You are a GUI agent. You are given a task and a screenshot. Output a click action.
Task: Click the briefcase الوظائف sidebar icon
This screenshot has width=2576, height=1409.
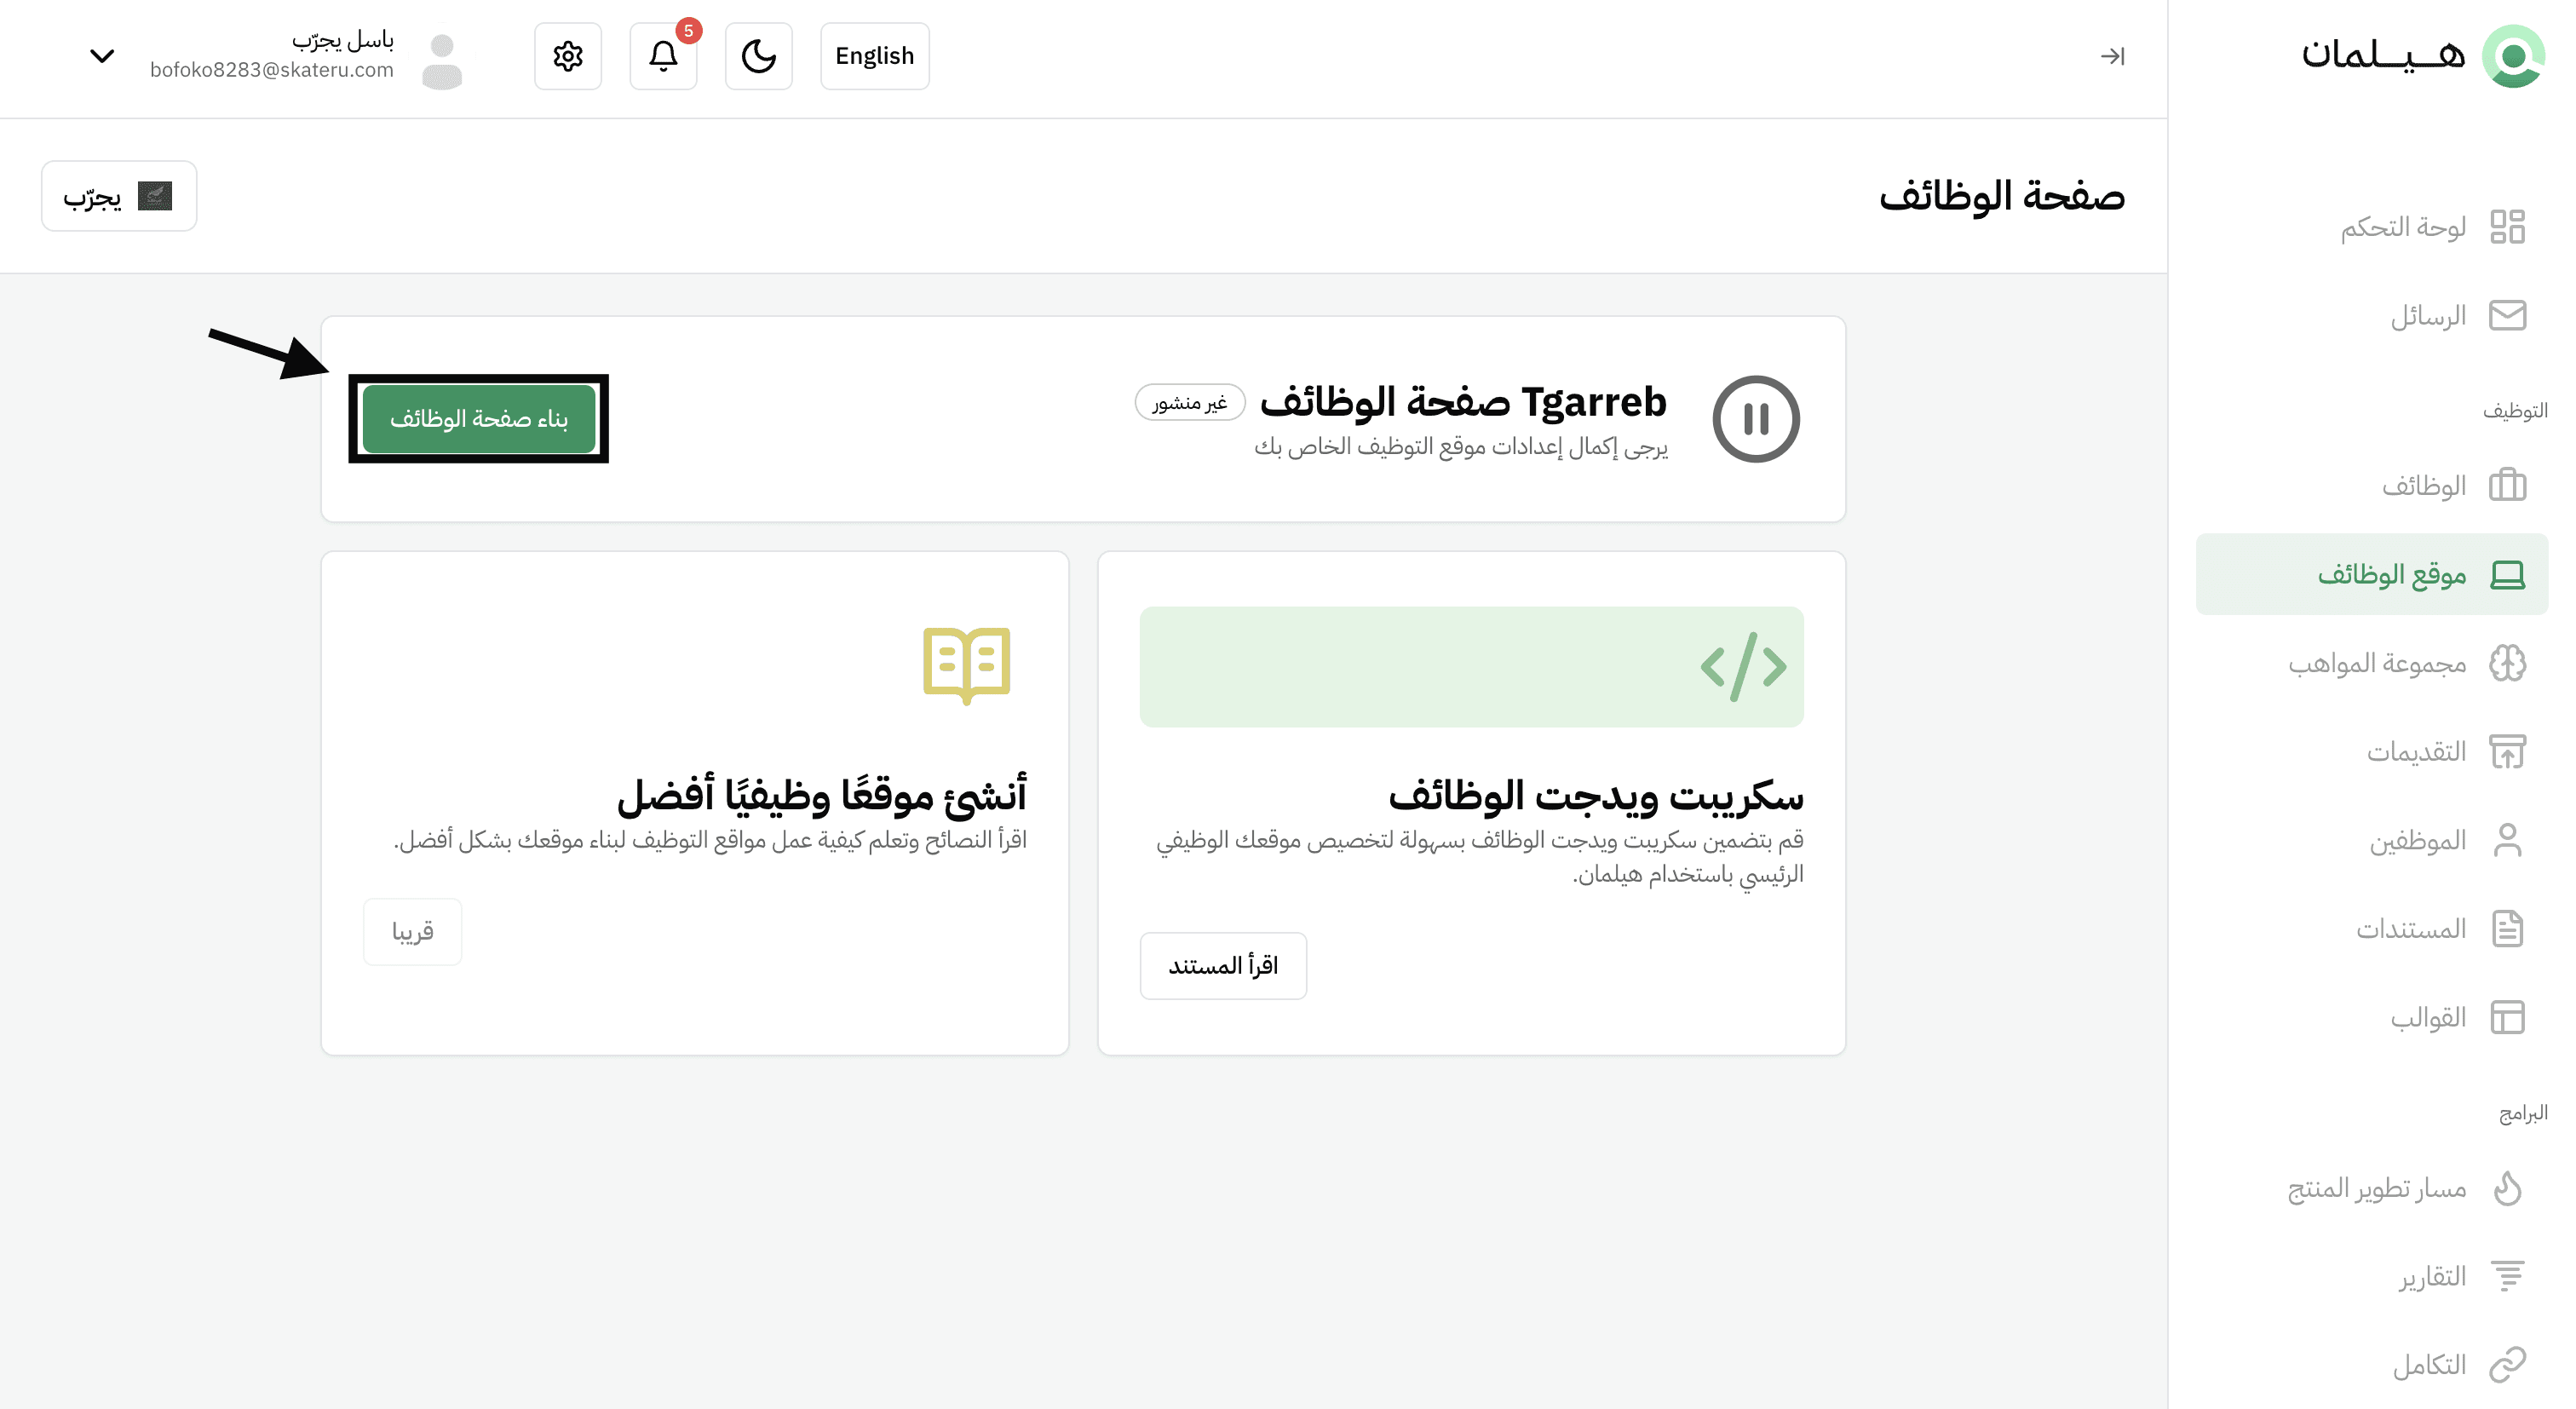pyautogui.click(x=2507, y=486)
